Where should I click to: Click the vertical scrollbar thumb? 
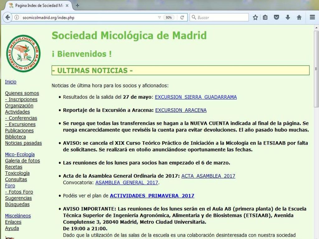[317, 69]
